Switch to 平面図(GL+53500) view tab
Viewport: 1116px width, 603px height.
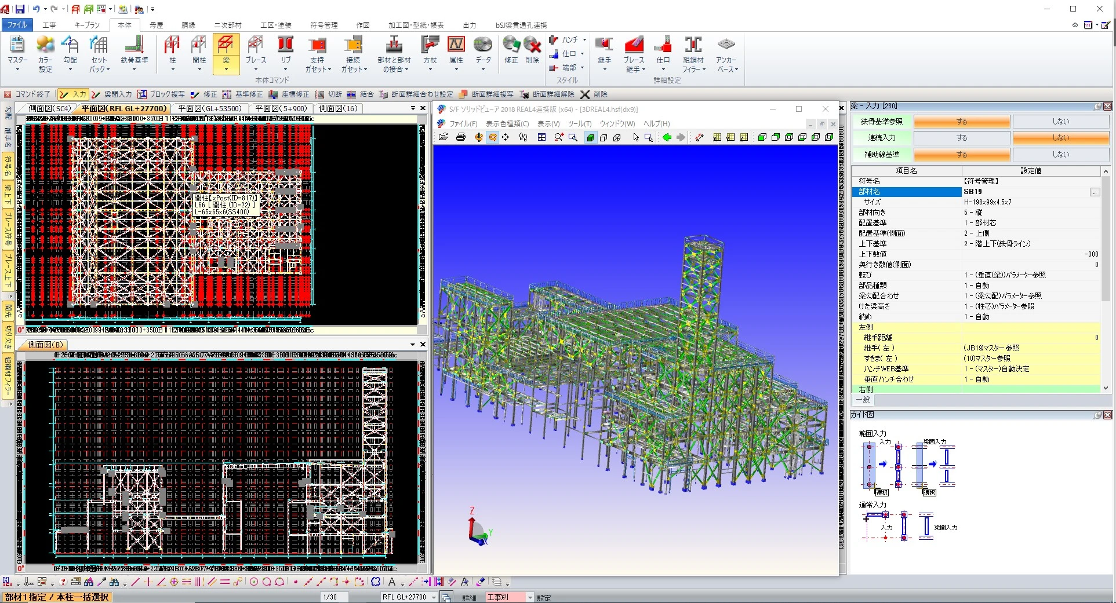[x=209, y=108]
